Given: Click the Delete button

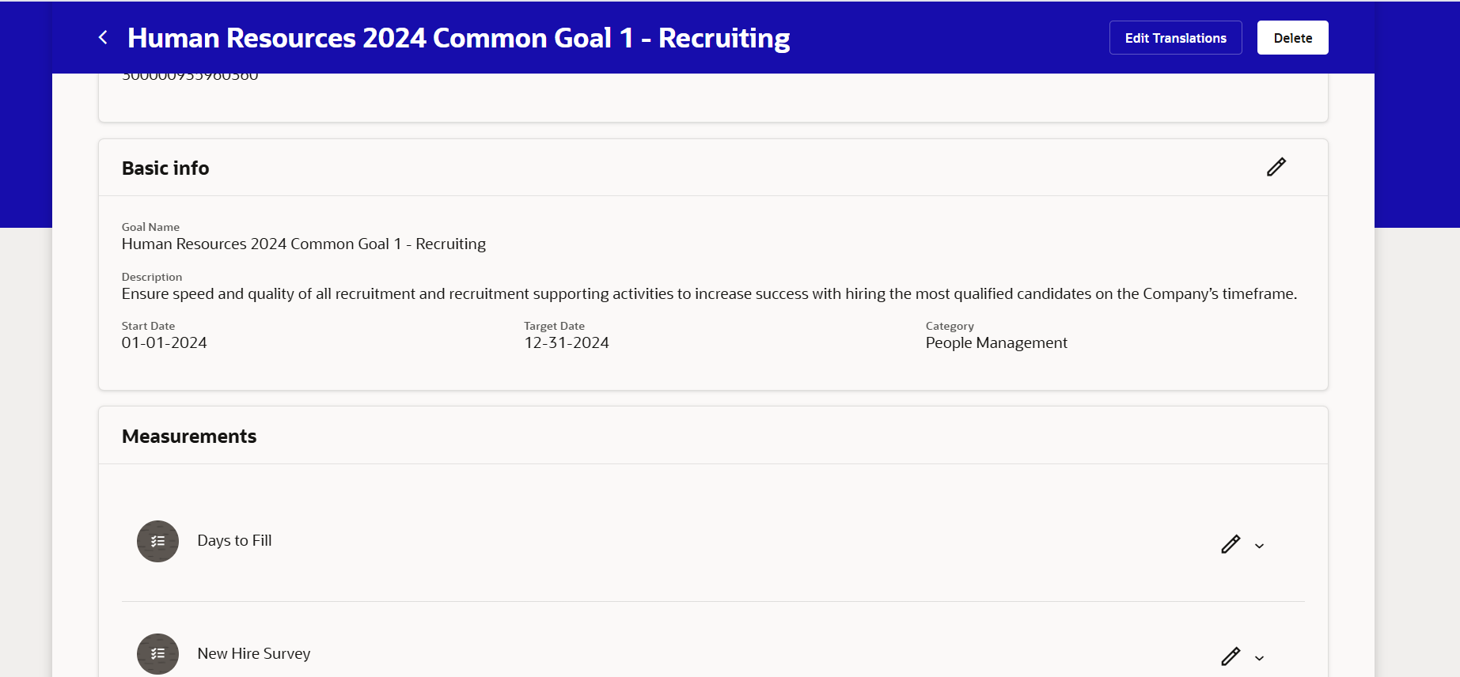Looking at the screenshot, I should tap(1292, 37).
